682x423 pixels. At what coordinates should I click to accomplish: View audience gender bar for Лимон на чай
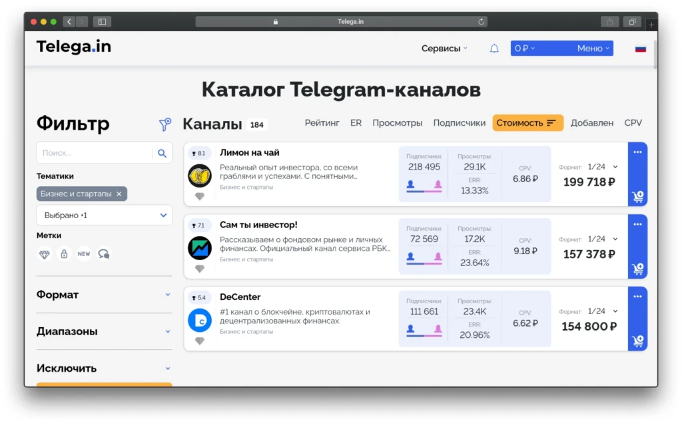pos(424,186)
